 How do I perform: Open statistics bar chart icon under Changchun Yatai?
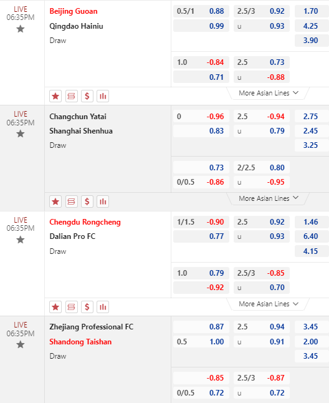coord(103,201)
